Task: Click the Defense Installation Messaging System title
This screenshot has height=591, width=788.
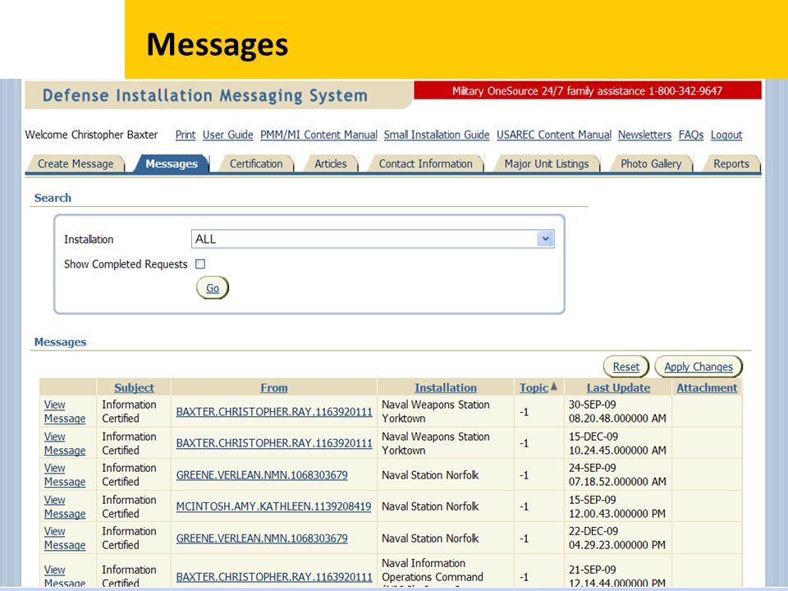Action: tap(205, 95)
